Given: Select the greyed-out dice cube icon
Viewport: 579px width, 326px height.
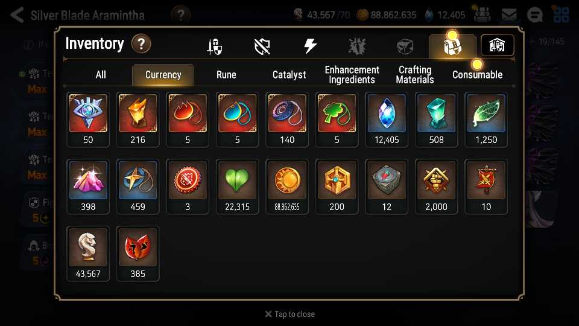Looking at the screenshot, I should pos(405,46).
